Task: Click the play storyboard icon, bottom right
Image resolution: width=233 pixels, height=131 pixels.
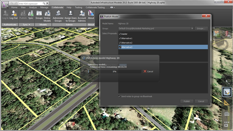Action: point(226,125)
